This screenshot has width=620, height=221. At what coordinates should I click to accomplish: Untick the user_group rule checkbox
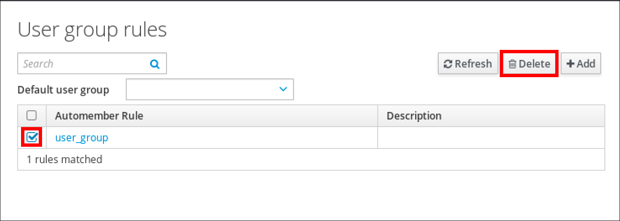point(32,137)
